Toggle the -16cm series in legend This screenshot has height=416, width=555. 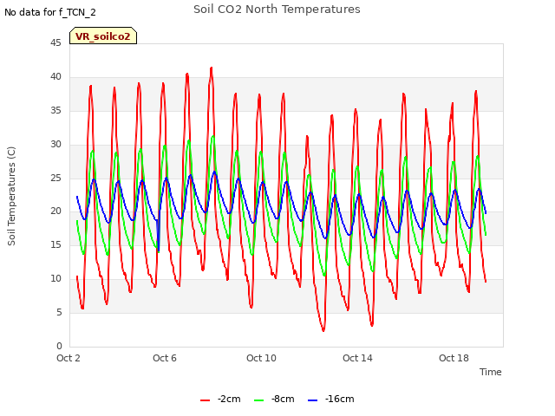point(331,399)
